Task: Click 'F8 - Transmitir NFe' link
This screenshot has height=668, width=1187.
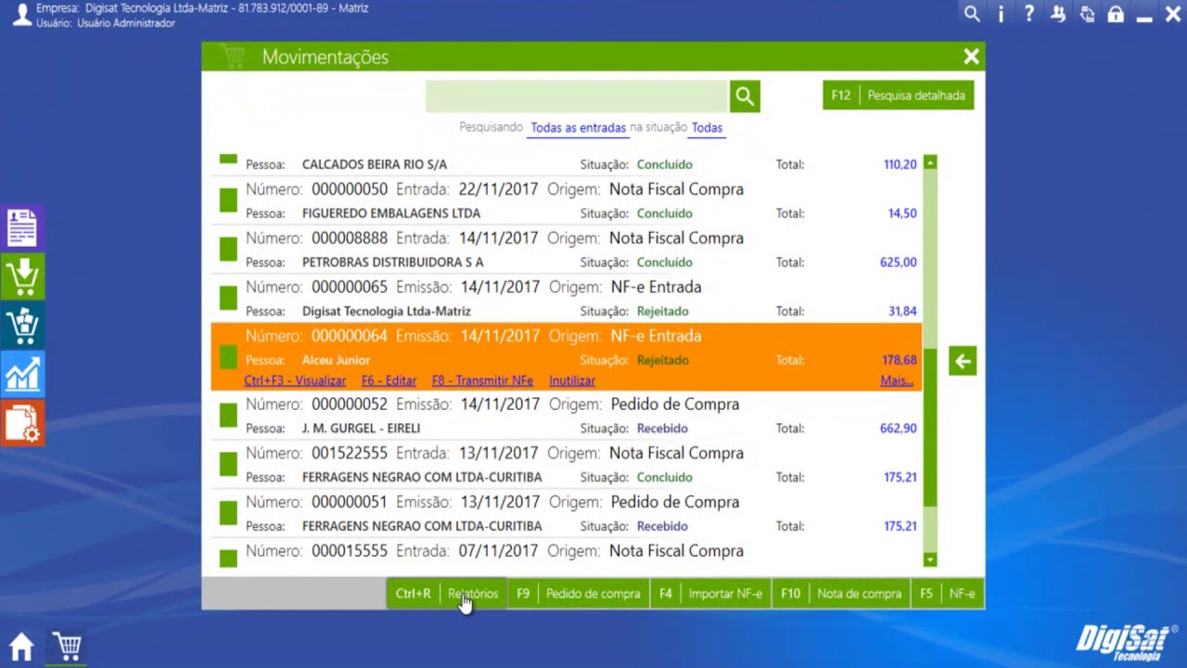Action: coord(482,380)
